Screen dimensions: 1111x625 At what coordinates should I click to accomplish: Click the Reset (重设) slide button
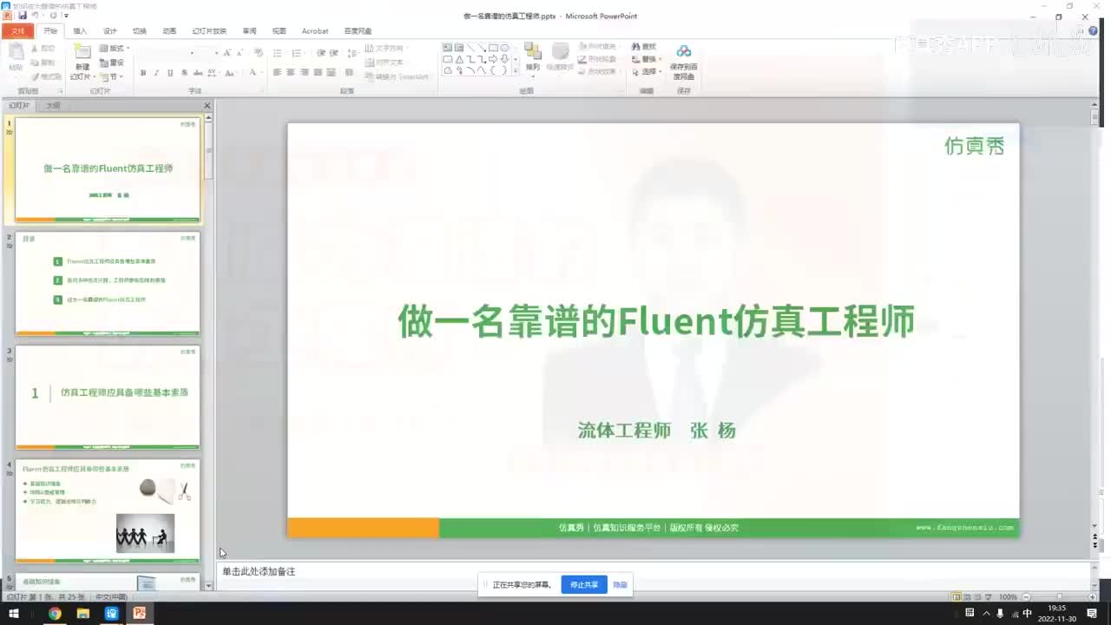click(x=113, y=62)
